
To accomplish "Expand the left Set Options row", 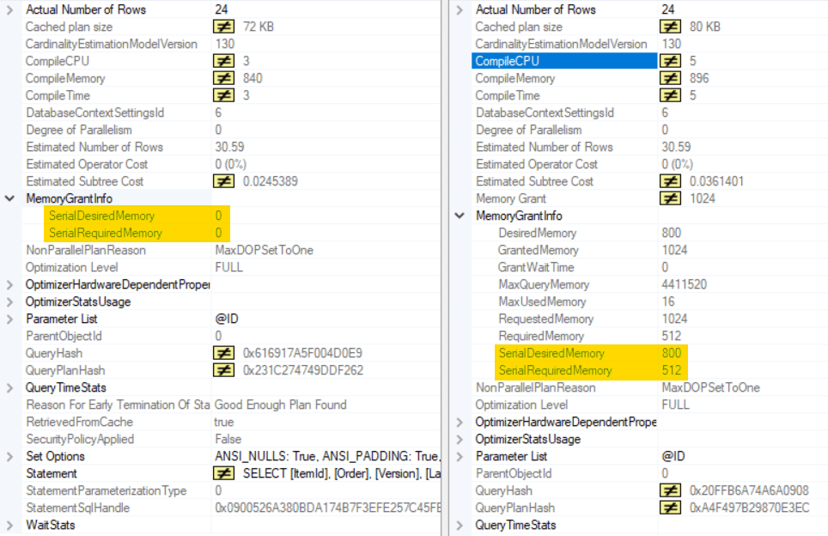I will point(10,456).
